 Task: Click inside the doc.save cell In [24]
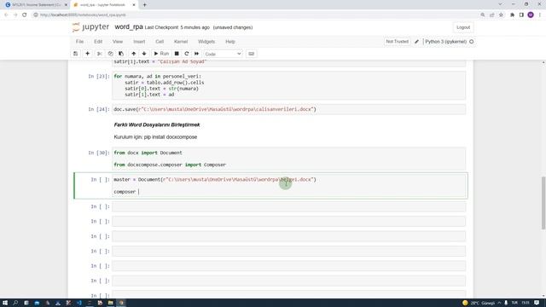(x=288, y=109)
